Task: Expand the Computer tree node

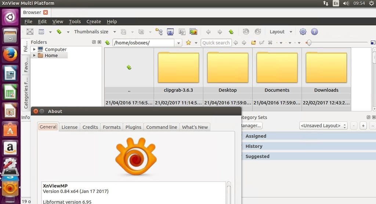Action: [x=34, y=49]
